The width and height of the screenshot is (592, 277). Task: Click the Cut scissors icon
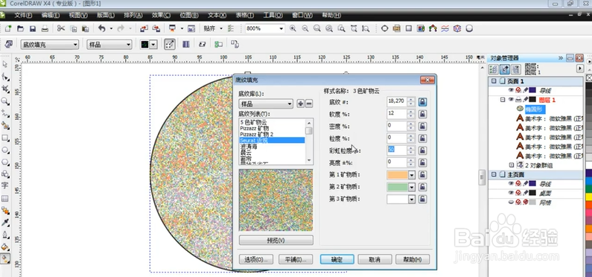coord(61,29)
